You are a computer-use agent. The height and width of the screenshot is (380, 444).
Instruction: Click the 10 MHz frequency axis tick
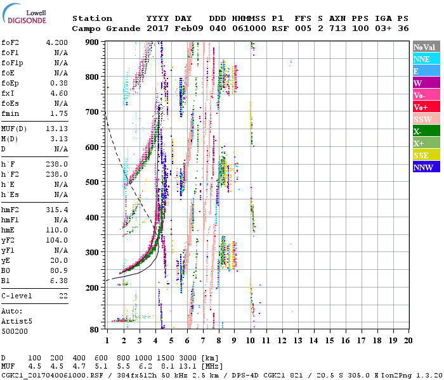pos(251,341)
